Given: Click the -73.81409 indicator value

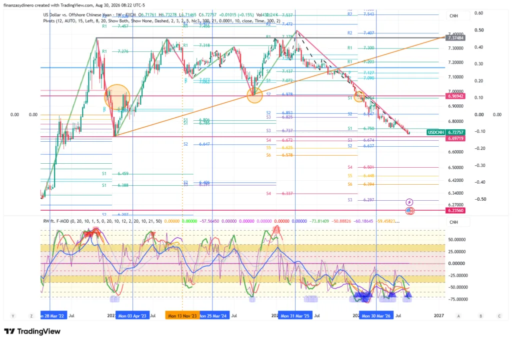Looking at the screenshot, I should (319, 221).
